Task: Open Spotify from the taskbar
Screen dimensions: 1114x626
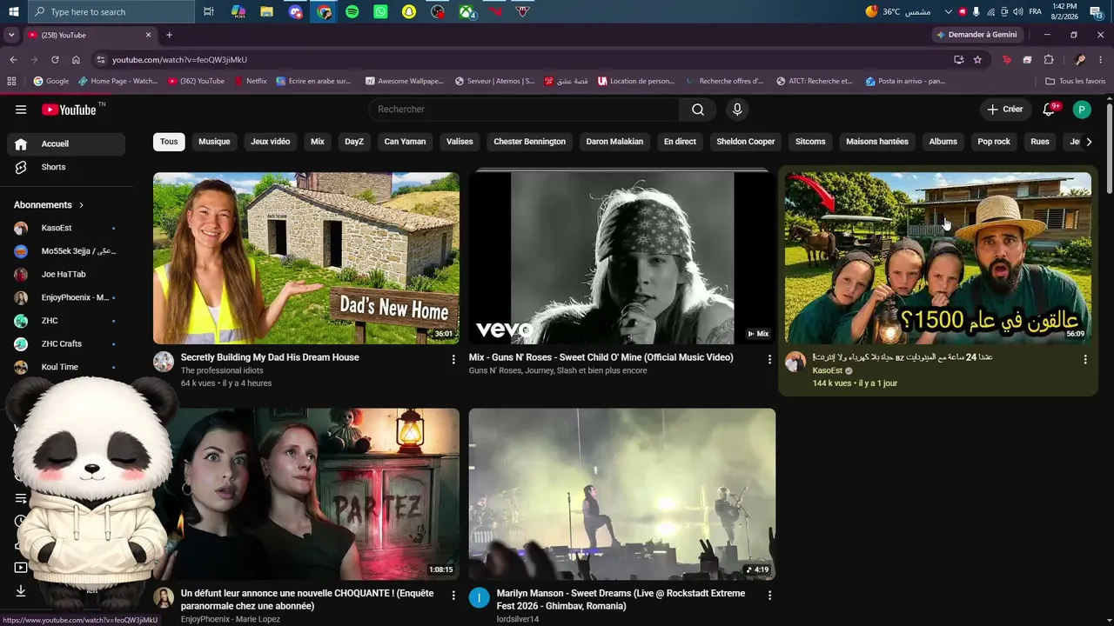Action: [x=352, y=11]
